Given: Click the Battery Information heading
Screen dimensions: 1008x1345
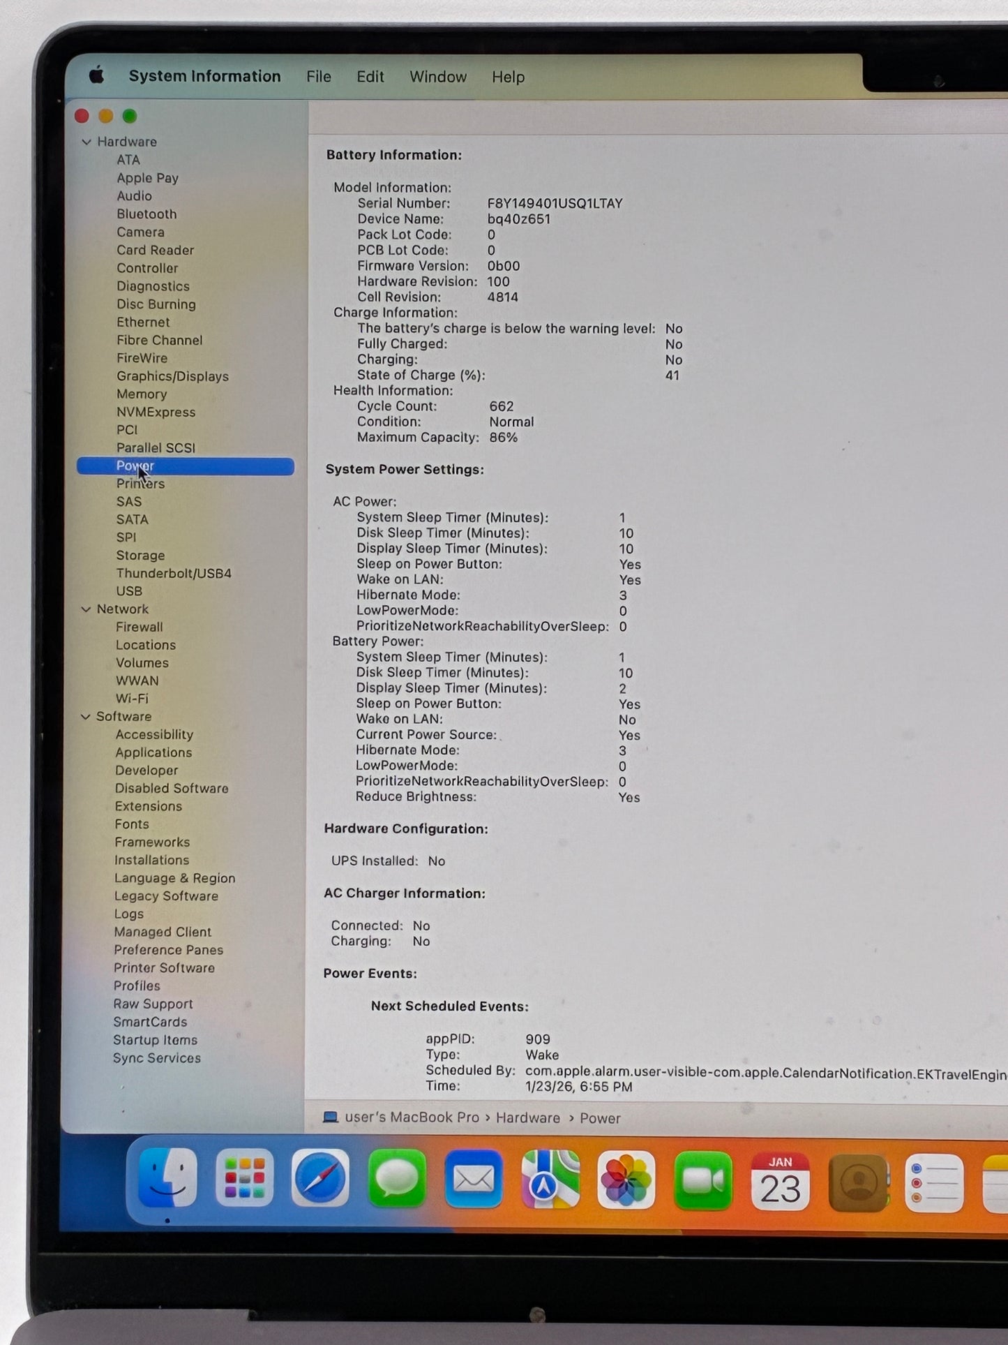Looking at the screenshot, I should click(x=394, y=155).
